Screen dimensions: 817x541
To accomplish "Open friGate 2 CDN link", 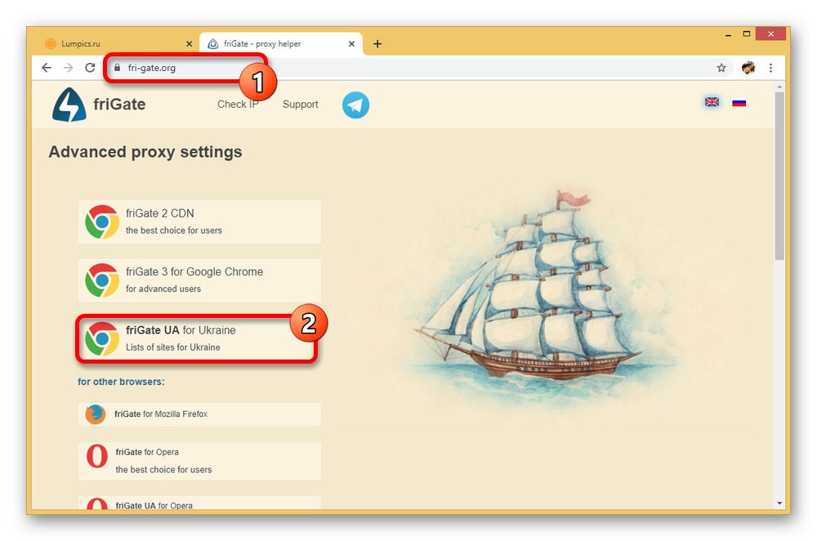I will click(x=199, y=221).
